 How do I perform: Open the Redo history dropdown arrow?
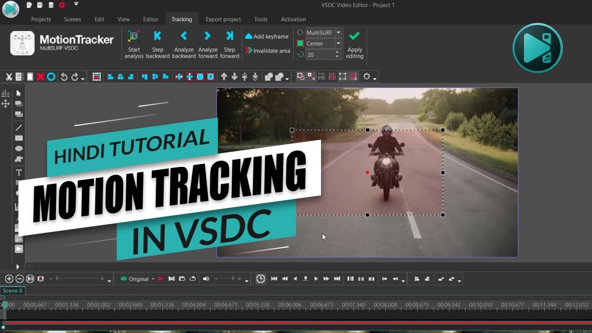click(x=83, y=79)
